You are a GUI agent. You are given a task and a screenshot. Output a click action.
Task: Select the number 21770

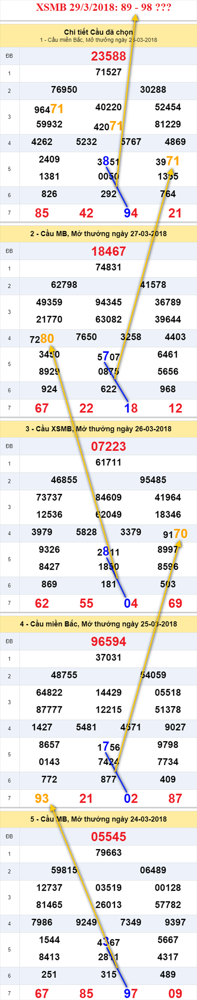tap(49, 319)
